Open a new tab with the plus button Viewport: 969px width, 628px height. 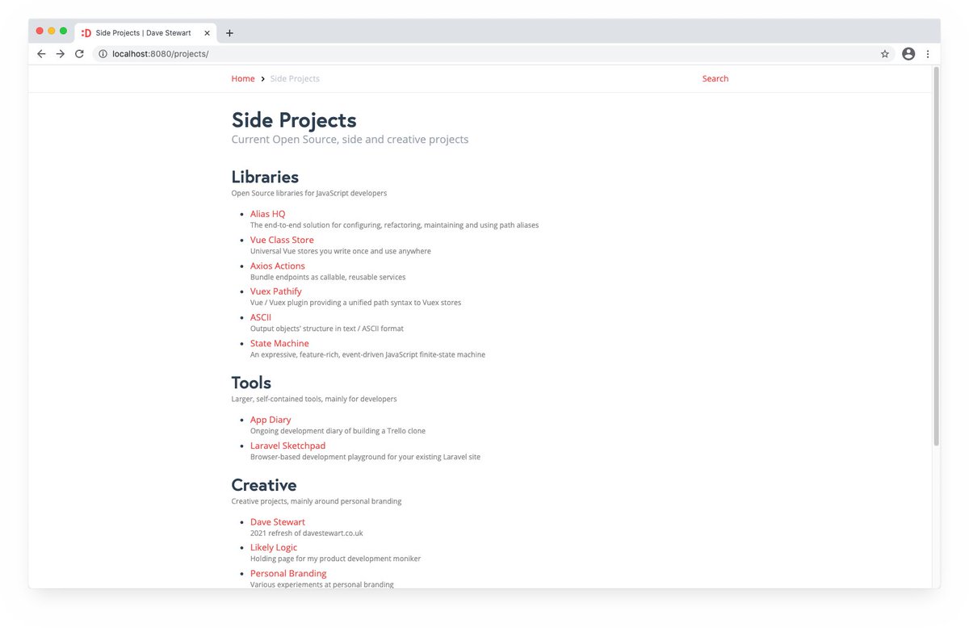229,33
